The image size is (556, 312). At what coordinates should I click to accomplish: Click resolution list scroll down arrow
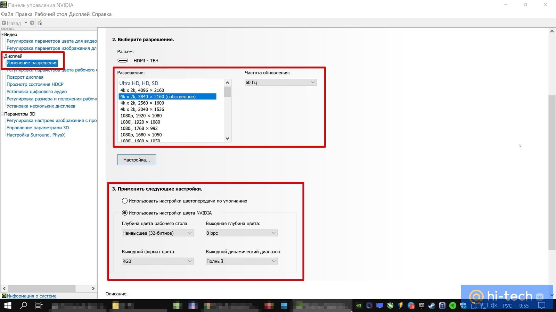pyautogui.click(x=227, y=138)
